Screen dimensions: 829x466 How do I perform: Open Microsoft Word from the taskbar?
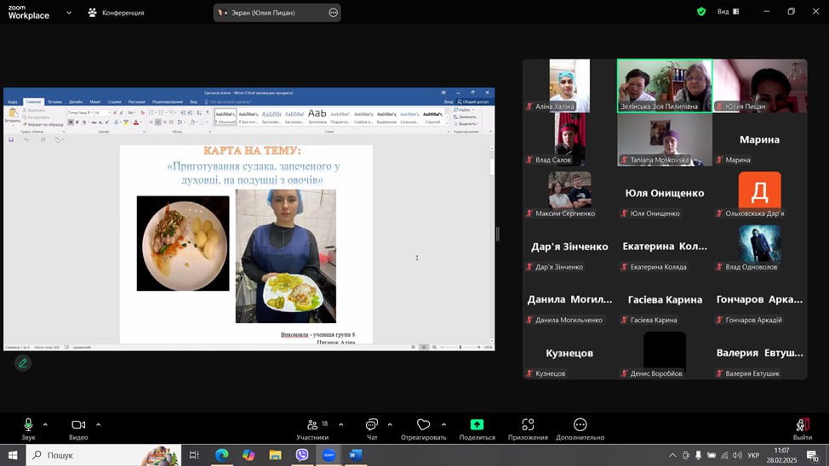click(x=356, y=455)
